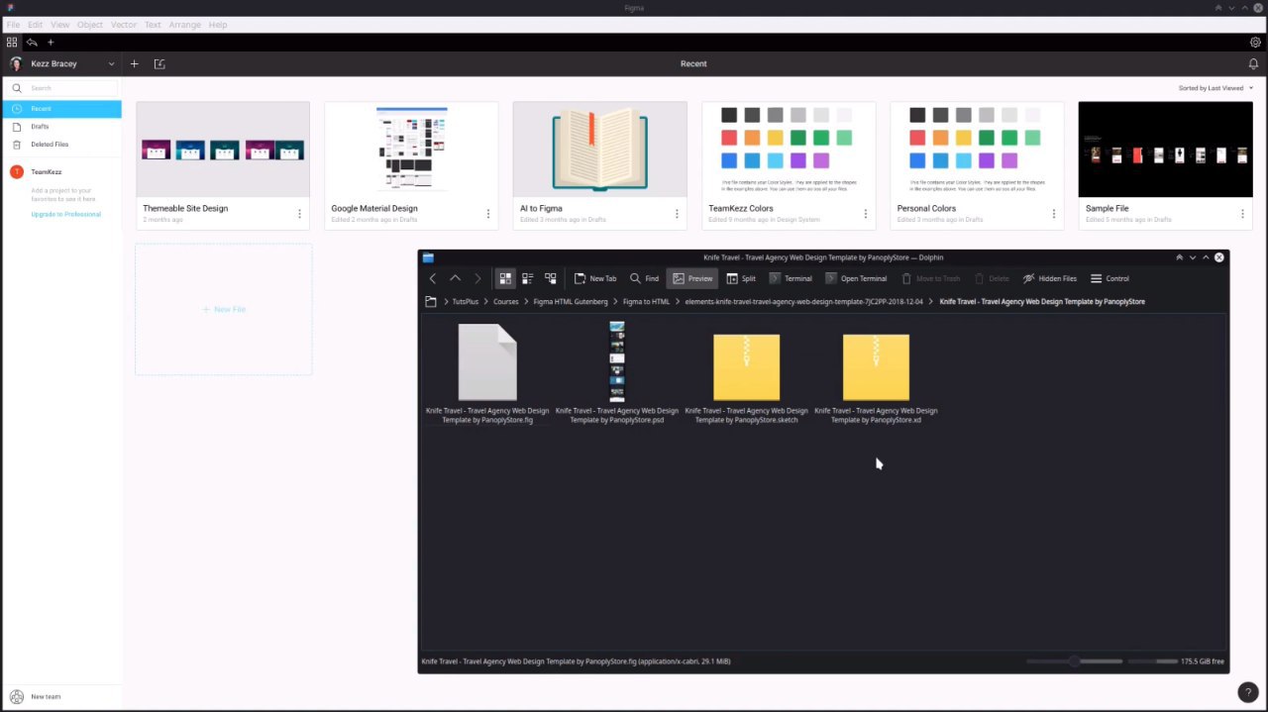Toggle Preview in Dolphin toolbar
Viewport: 1268px width, 712px height.
tap(692, 278)
